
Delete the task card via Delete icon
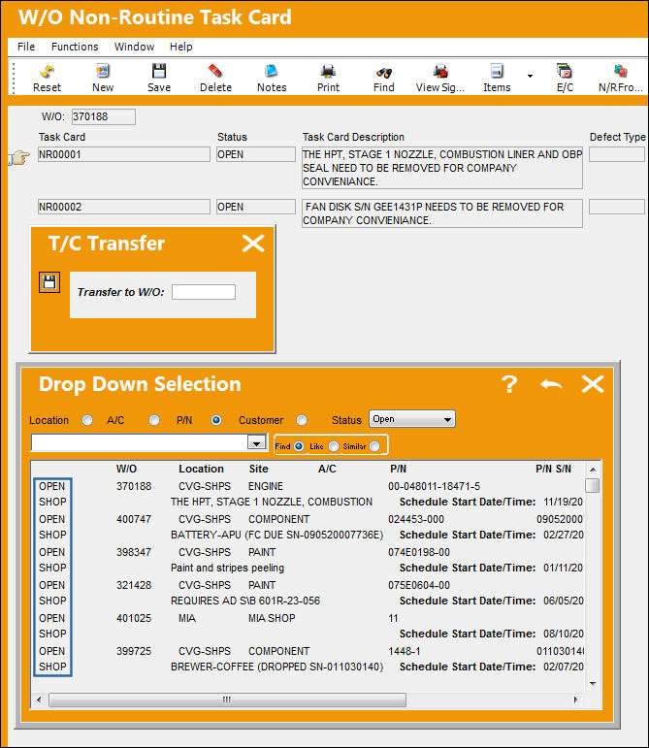tap(215, 72)
